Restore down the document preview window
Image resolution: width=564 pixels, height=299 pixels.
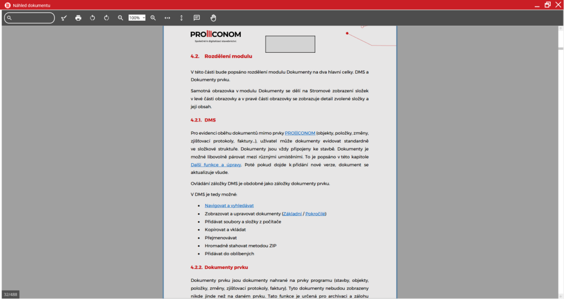[x=547, y=5]
